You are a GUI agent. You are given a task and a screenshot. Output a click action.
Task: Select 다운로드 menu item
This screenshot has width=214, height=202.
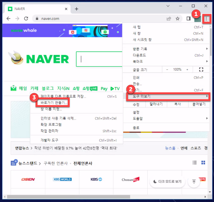tap(166, 55)
